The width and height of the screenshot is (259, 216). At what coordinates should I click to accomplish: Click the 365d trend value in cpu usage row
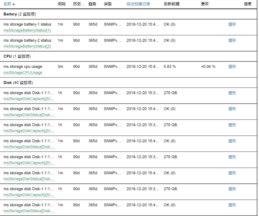[93, 66]
